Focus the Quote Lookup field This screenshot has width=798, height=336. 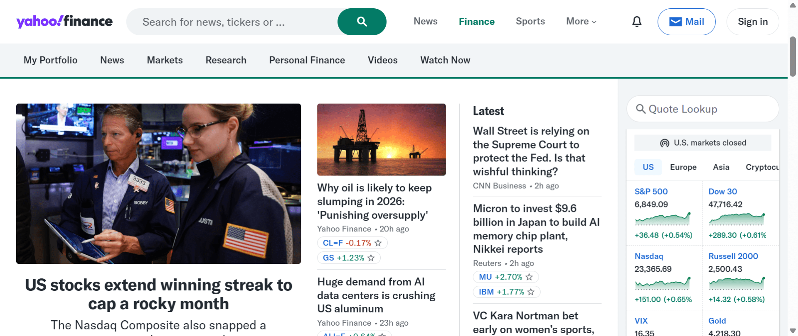pos(707,109)
